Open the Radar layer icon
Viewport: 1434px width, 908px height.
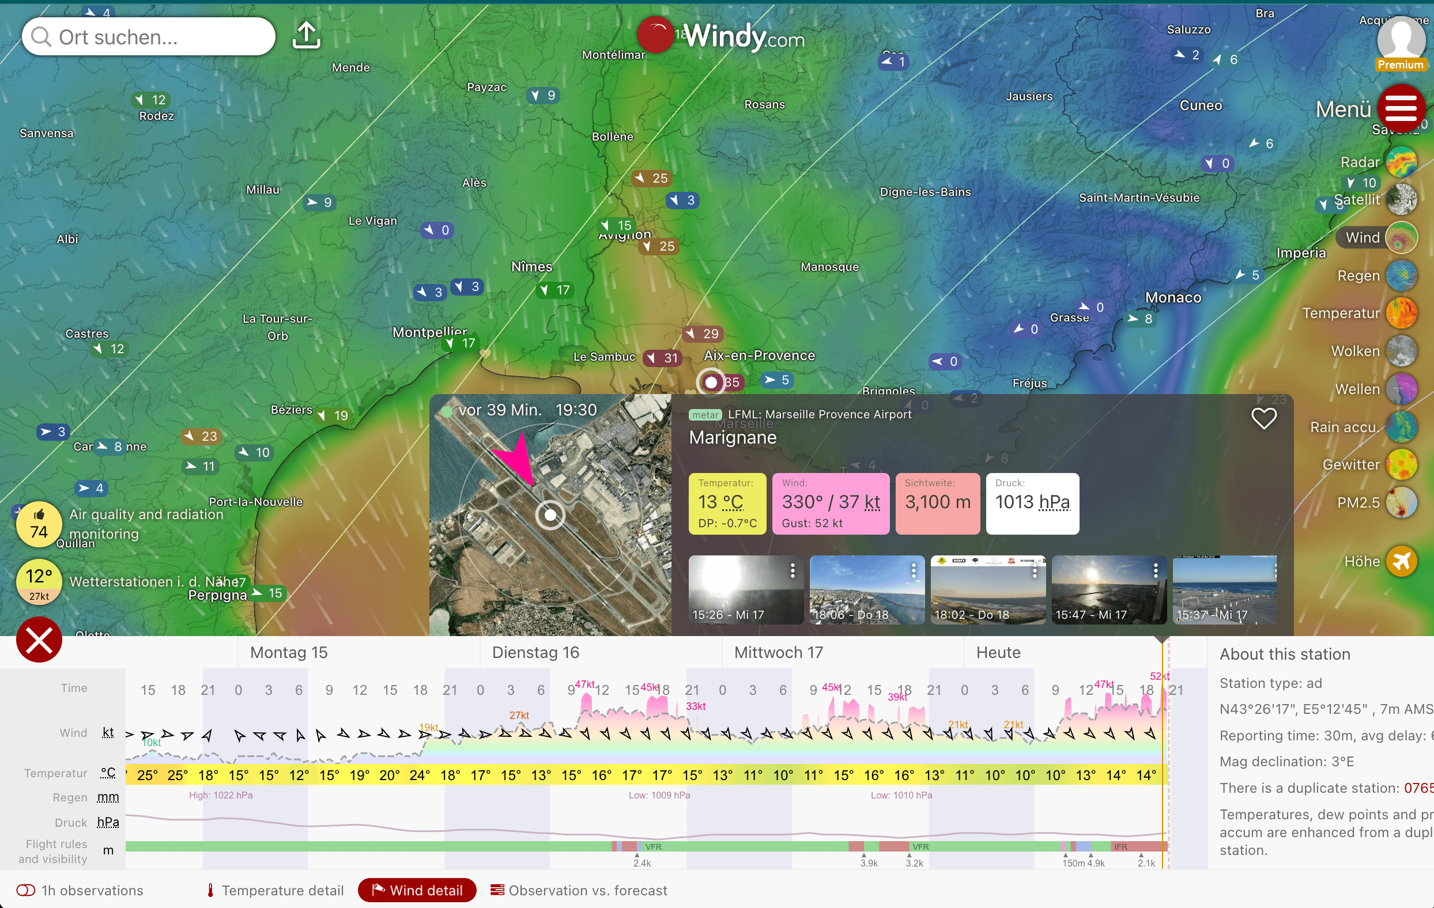click(1401, 162)
